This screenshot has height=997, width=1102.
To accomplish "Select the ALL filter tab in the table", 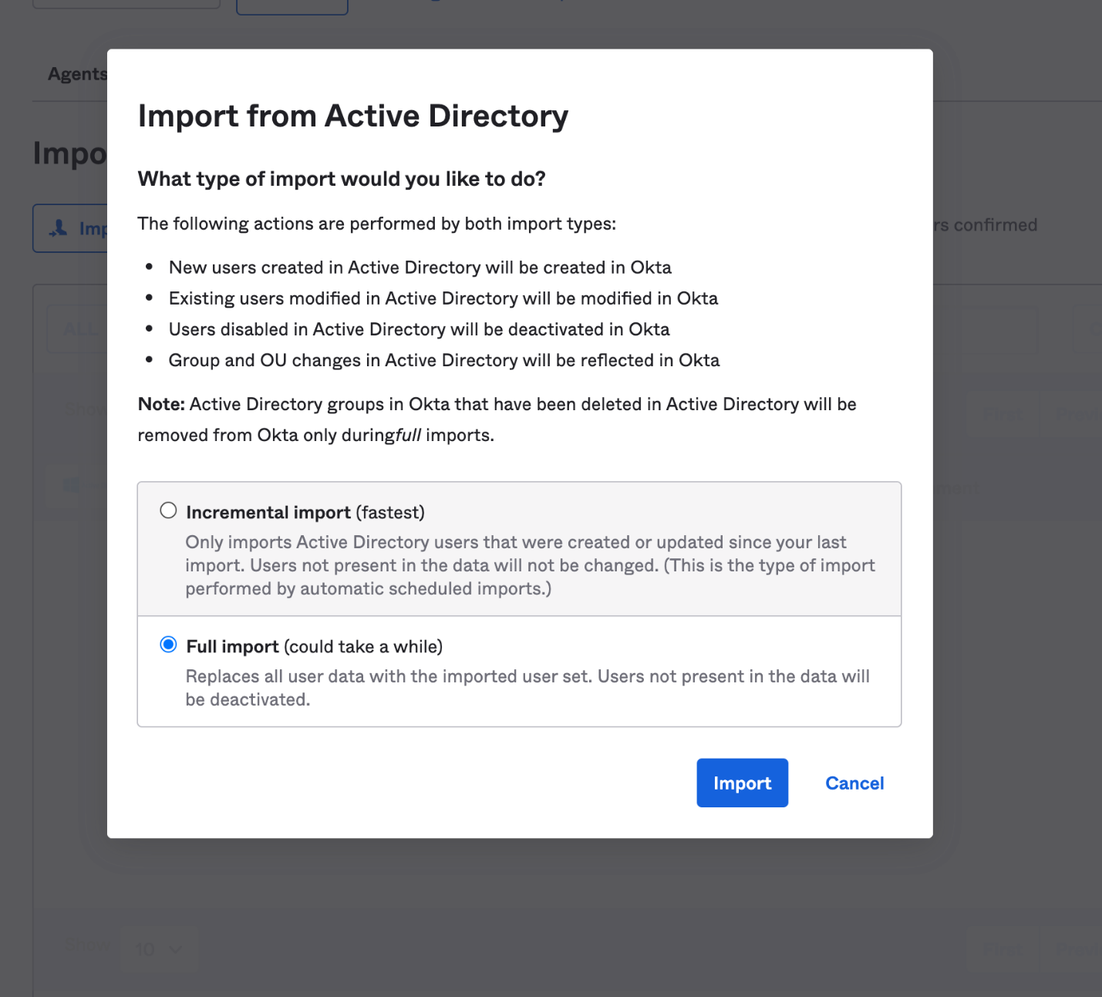I will (x=79, y=328).
